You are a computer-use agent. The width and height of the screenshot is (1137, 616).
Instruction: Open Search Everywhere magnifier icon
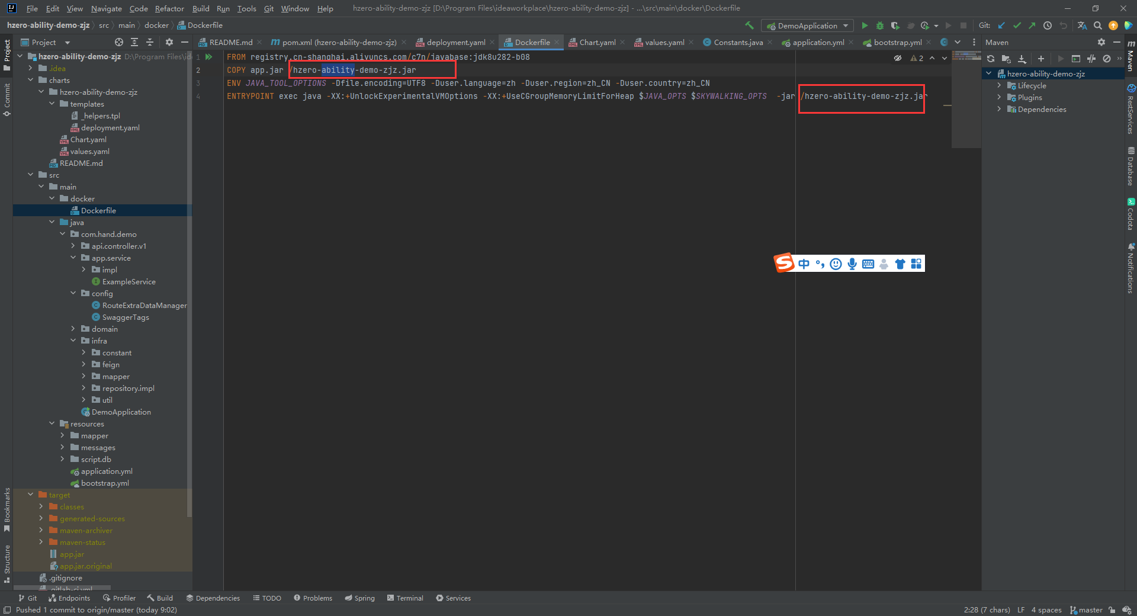pyautogui.click(x=1098, y=25)
